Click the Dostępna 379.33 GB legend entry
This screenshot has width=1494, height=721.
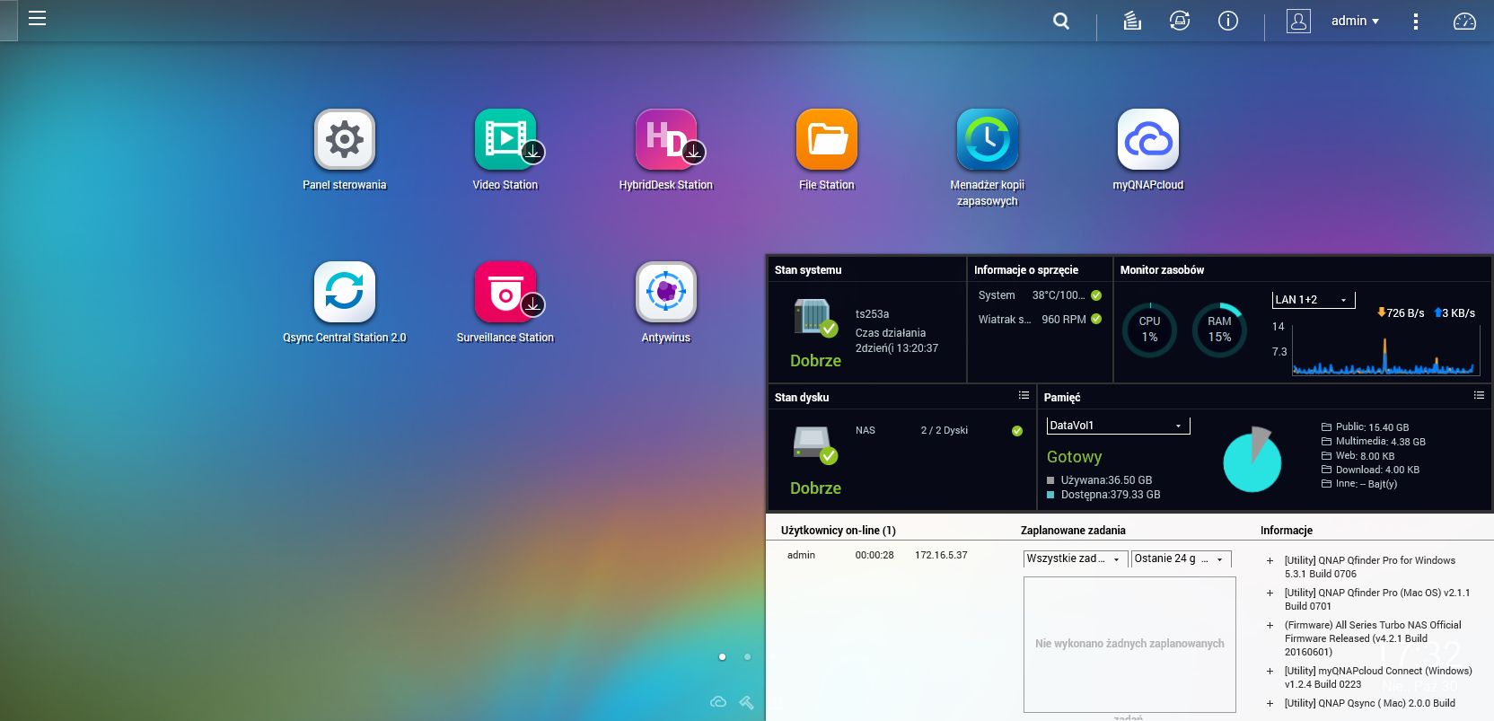pyautogui.click(x=1103, y=495)
